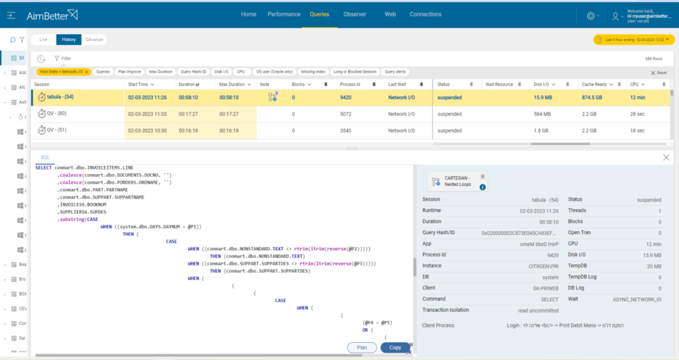Open Start Time column dropdown arrow

click(153, 85)
